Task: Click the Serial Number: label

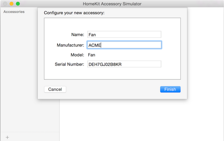Action: 69,64
